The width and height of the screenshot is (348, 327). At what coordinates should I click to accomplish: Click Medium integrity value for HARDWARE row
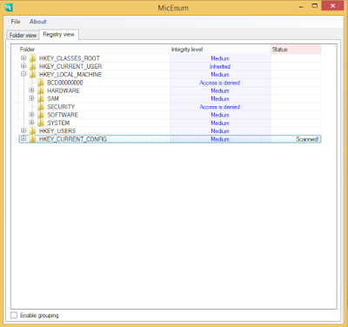click(x=220, y=90)
